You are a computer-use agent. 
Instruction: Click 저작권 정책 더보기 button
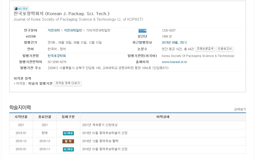(67, 83)
